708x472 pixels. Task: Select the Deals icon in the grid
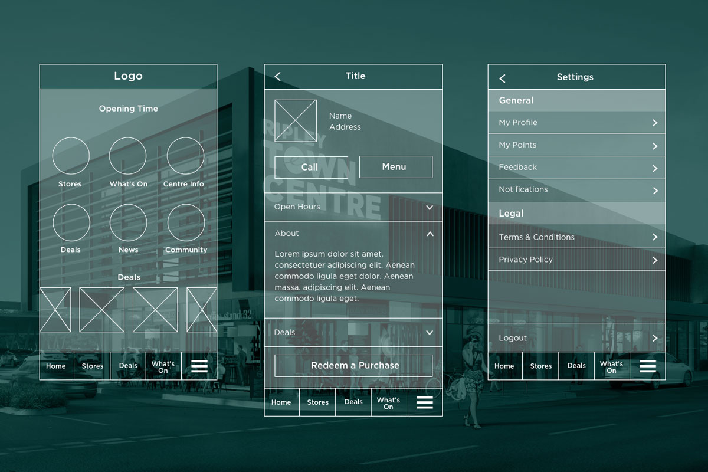[x=71, y=221]
